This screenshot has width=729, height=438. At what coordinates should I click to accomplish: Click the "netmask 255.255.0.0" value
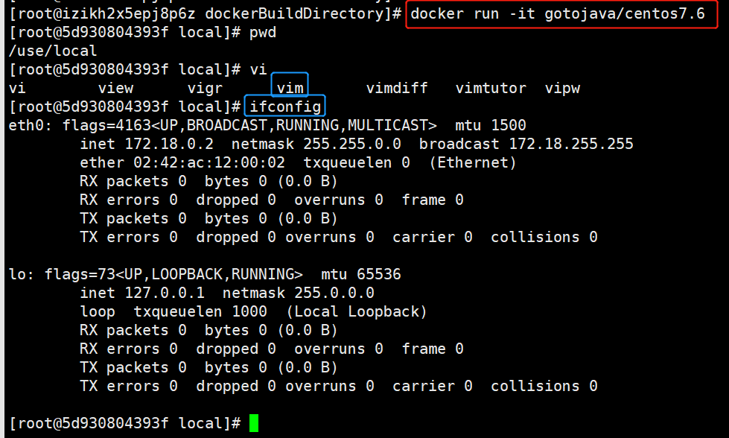[316, 145]
